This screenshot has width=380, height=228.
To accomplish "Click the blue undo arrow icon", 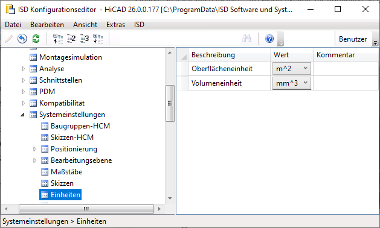I will [22, 39].
